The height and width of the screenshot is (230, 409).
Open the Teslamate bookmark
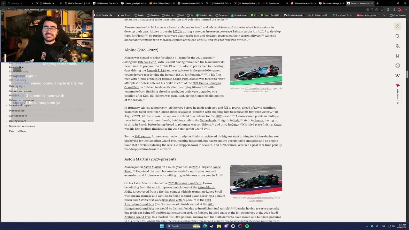(221, 15)
